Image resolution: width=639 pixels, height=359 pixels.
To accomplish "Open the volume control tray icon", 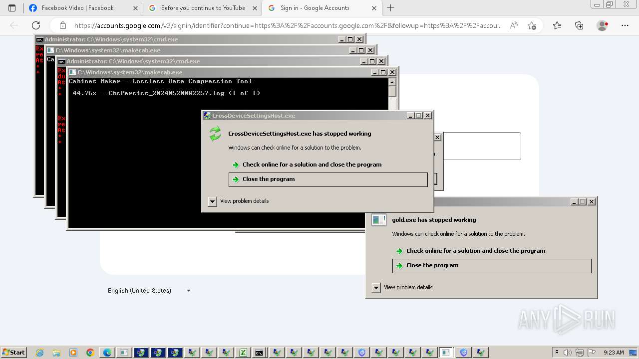I will coord(568,353).
